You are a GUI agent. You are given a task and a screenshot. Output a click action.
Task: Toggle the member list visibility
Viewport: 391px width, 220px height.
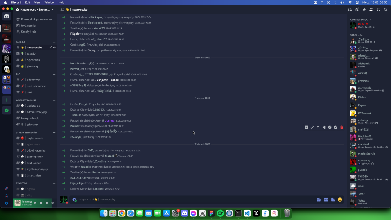[x=371, y=9]
